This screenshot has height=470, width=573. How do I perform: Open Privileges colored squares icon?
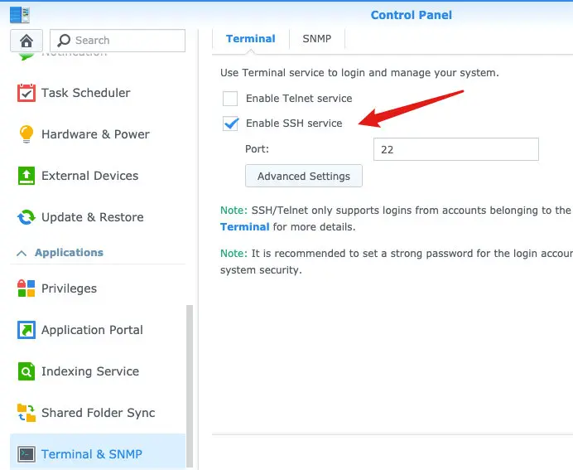(26, 288)
